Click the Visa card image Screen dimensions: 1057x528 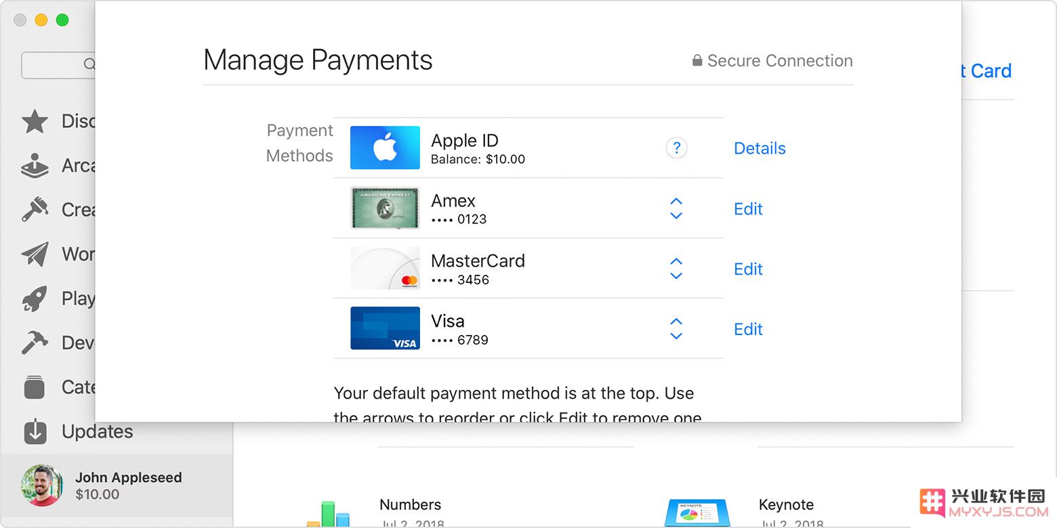pyautogui.click(x=385, y=328)
